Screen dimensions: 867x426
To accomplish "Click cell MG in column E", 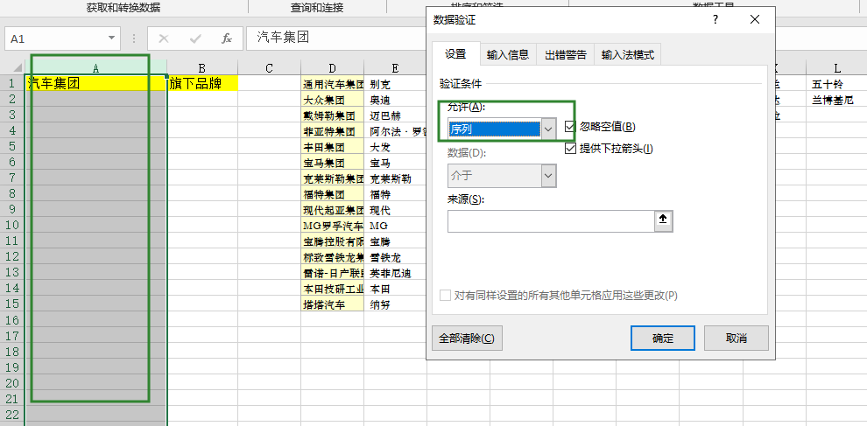I will pos(395,226).
